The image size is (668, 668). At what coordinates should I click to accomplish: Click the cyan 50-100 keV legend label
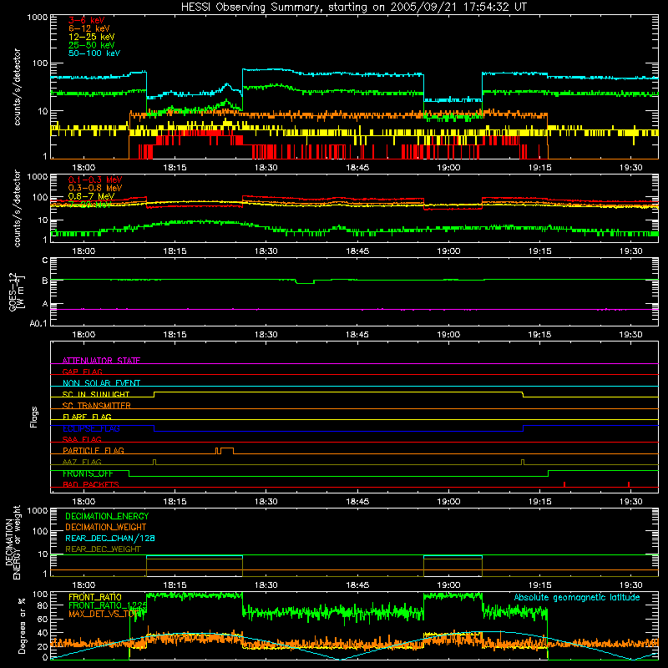tap(94, 53)
